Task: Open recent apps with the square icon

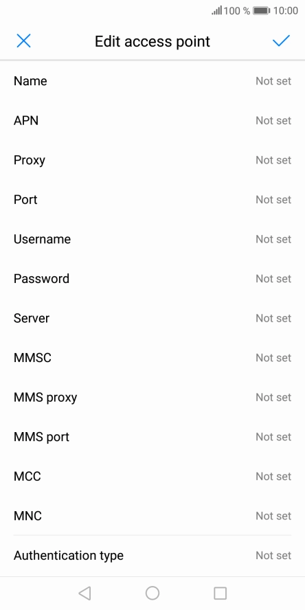Action: pyautogui.click(x=221, y=594)
